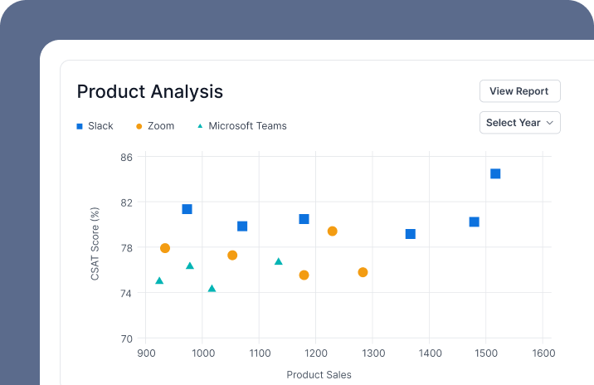This screenshot has height=385, width=594.
Task: Select the Teams triangle near 1130 sales
Action: (279, 261)
